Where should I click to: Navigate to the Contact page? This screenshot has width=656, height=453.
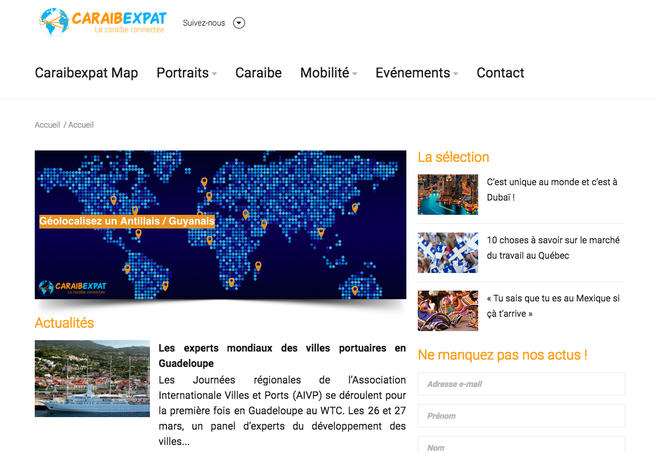pyautogui.click(x=500, y=73)
